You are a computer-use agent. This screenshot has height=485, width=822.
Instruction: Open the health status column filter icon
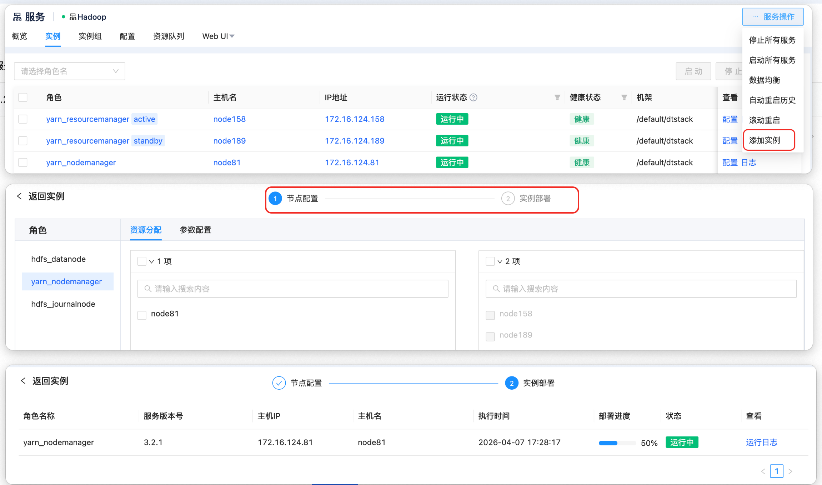[x=624, y=97]
